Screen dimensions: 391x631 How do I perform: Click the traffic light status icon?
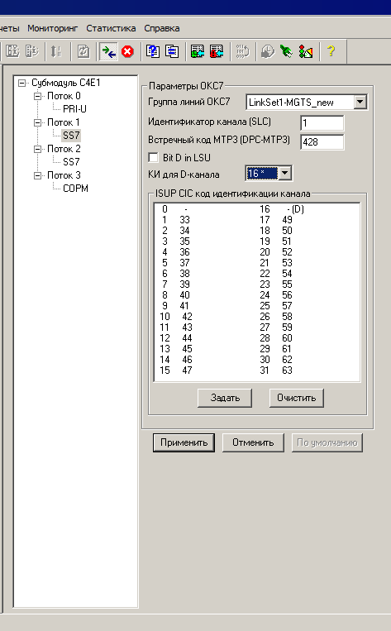[x=306, y=51]
